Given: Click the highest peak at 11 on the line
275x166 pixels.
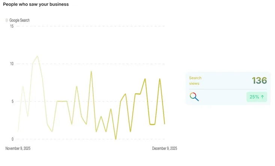Looking at the screenshot, I should pyautogui.click(x=38, y=56).
